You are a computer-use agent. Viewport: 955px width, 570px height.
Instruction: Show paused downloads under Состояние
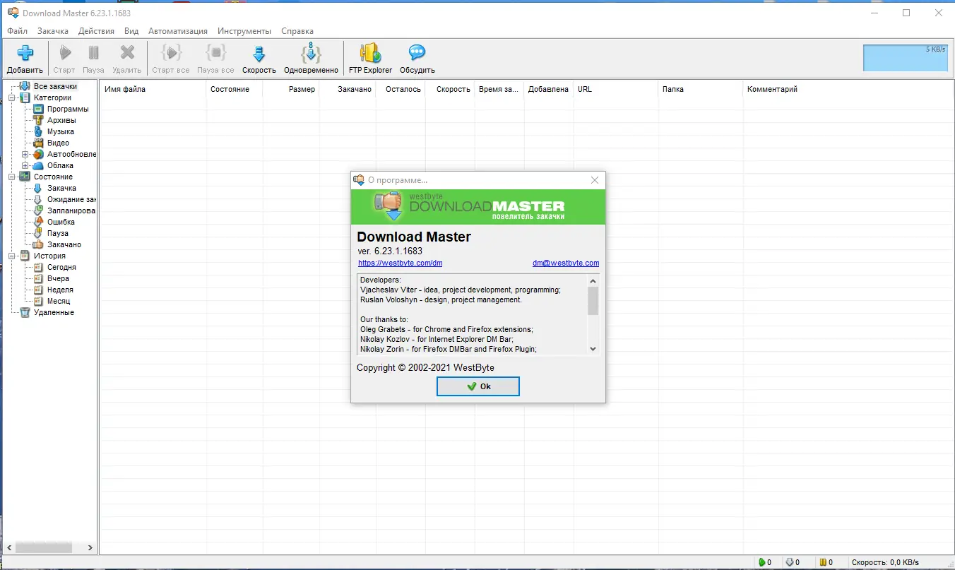[x=58, y=233]
